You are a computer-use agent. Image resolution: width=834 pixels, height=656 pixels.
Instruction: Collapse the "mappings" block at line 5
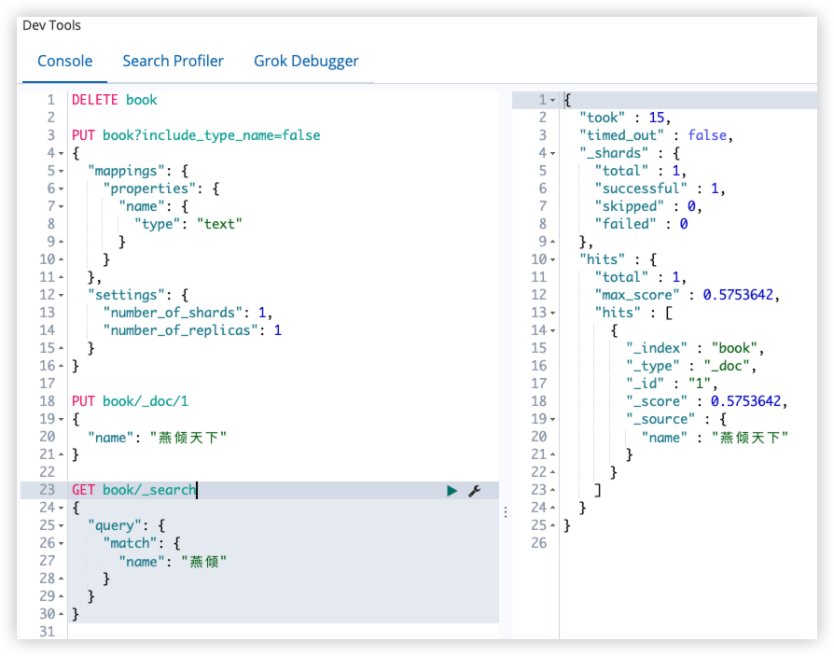click(62, 172)
